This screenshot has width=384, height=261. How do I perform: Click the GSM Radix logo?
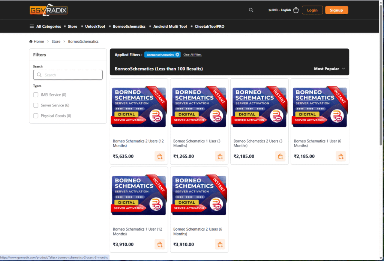coord(48,10)
